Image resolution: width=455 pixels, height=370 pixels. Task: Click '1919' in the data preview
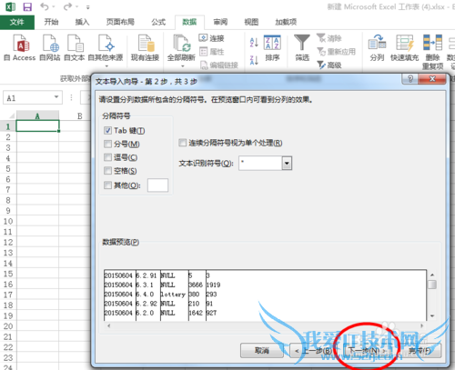213,285
